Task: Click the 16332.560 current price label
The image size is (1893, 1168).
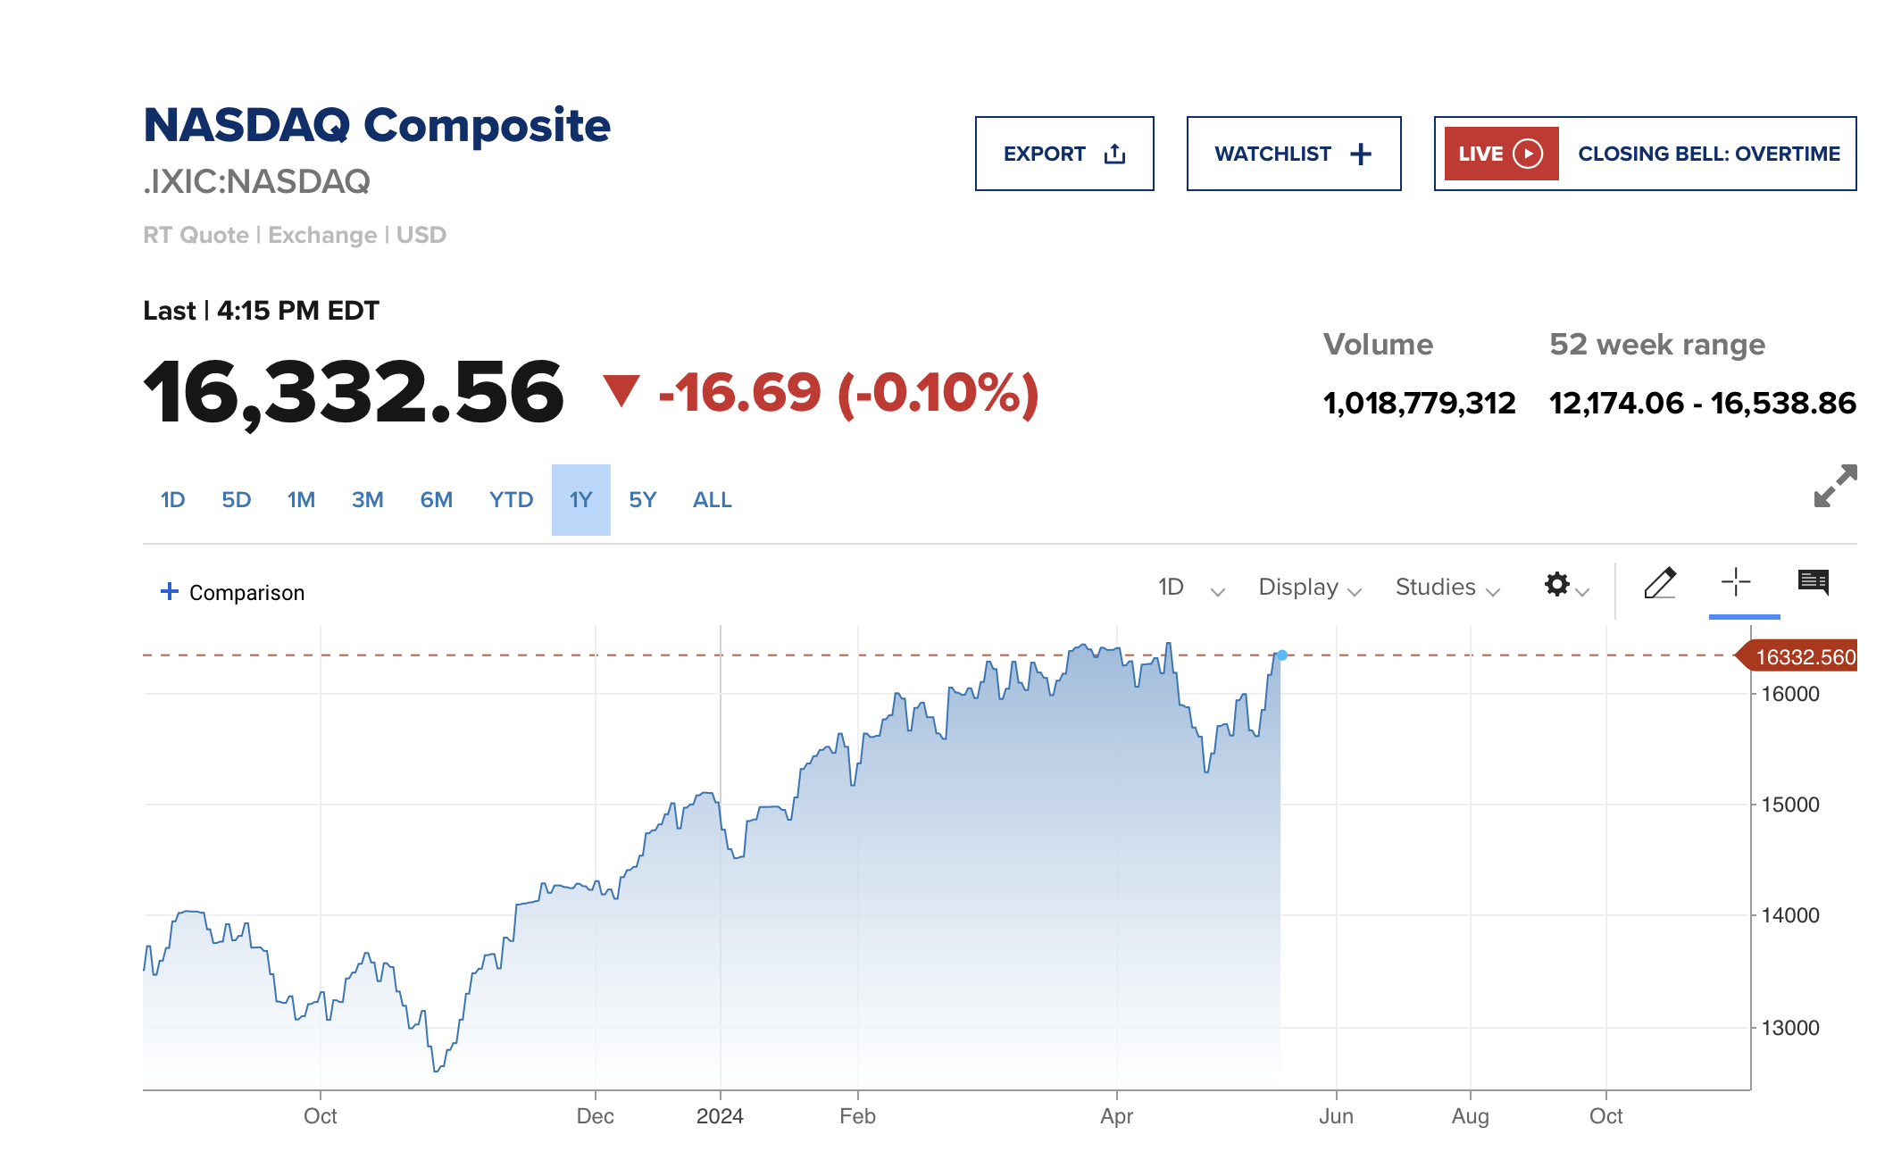Action: [1804, 657]
